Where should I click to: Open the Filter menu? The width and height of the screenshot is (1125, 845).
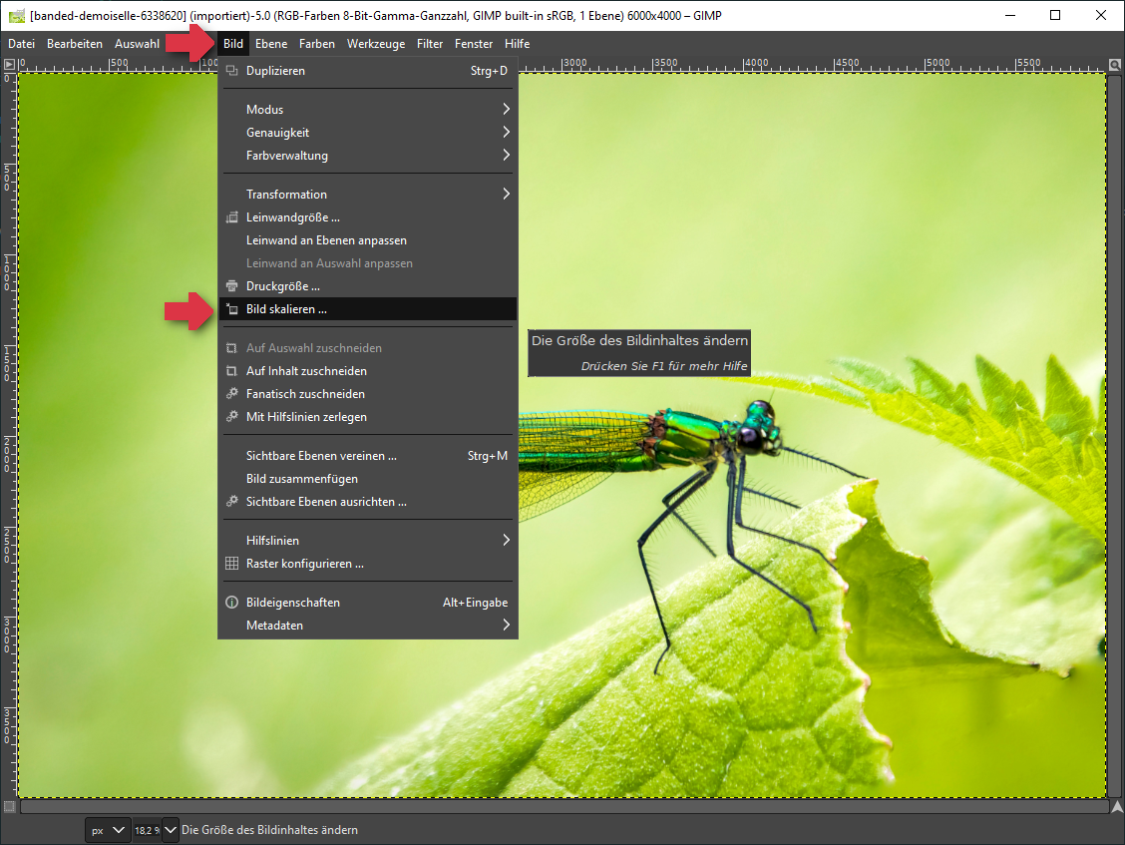coord(430,44)
